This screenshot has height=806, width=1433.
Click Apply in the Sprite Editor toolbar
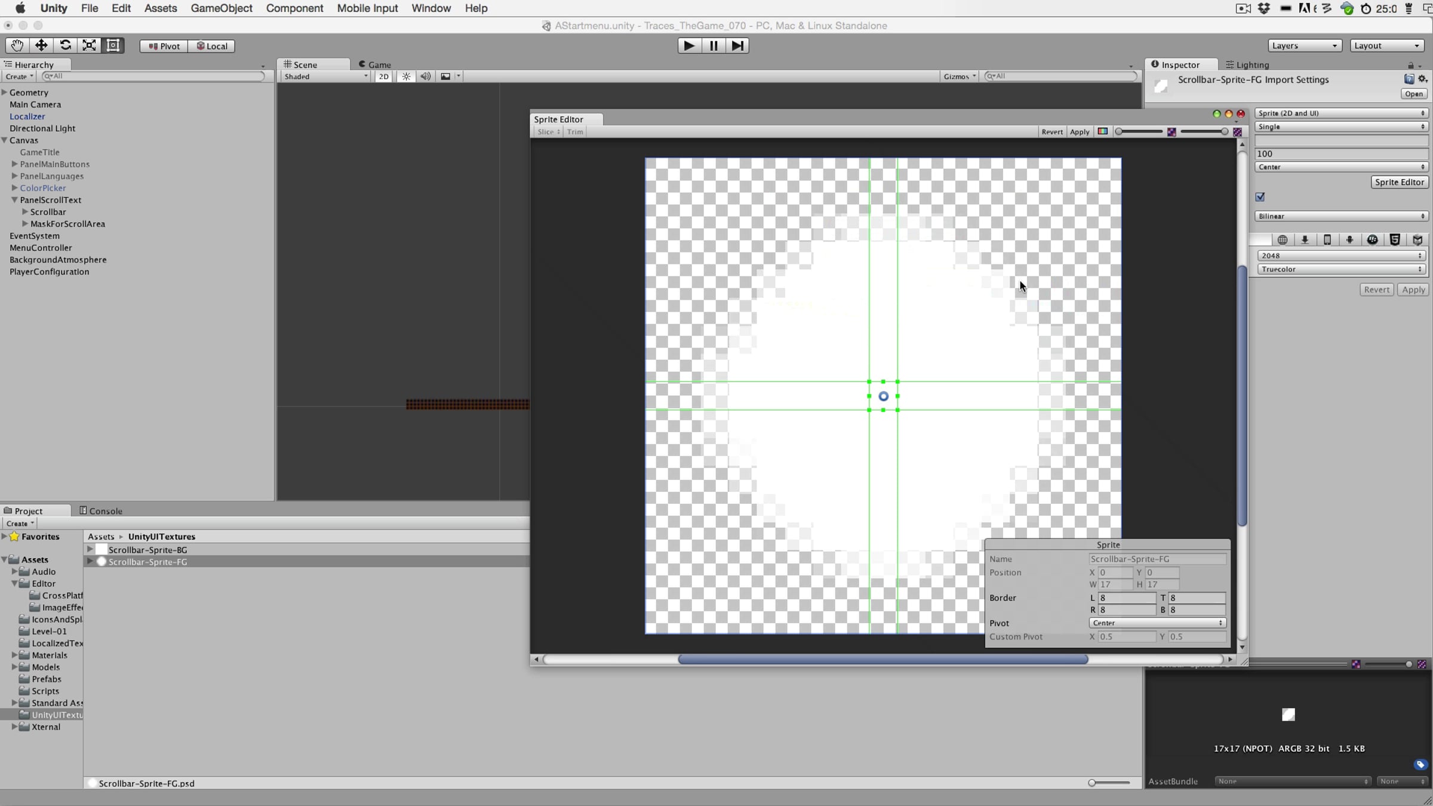(x=1080, y=131)
